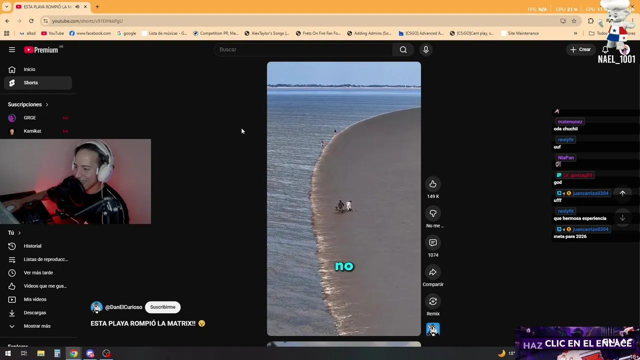640x360 pixels.
Task: Pause the playing short video
Action: (344, 198)
